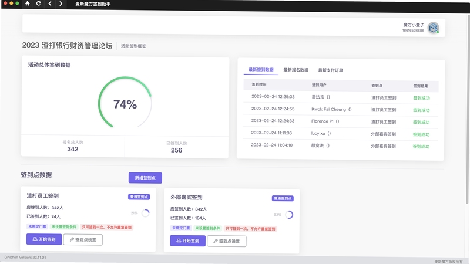Click the 未绑定门票 tag in 外部嘉宾签到

click(x=181, y=228)
